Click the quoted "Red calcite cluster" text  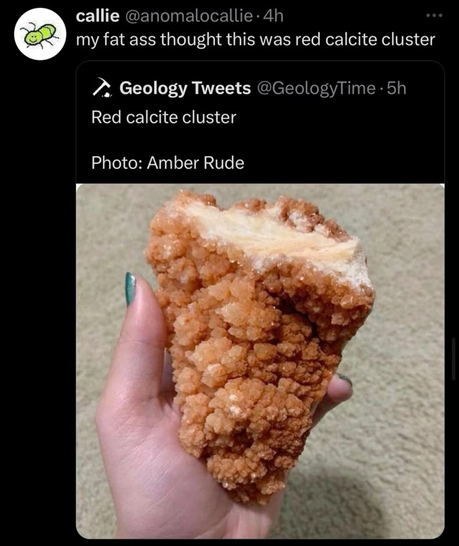163,117
